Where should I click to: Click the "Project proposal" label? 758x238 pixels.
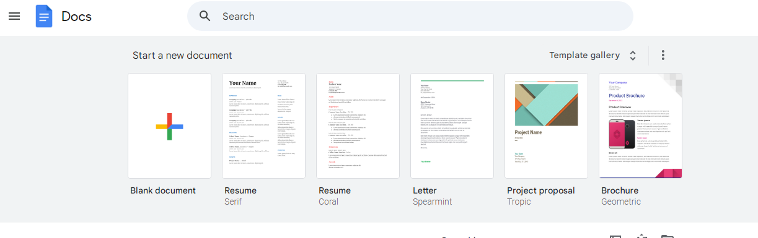click(x=541, y=190)
